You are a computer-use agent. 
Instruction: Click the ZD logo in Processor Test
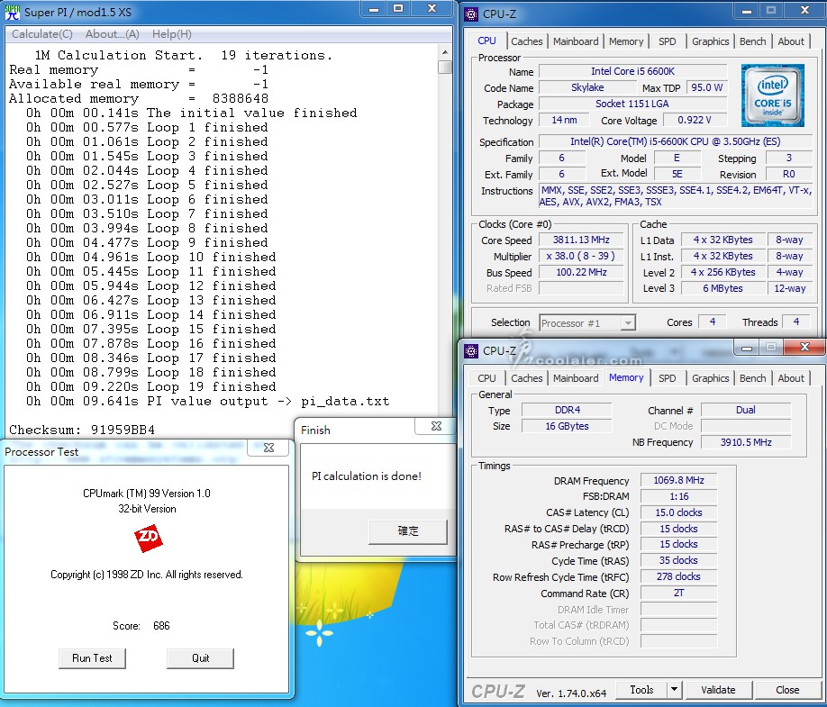[x=149, y=539]
